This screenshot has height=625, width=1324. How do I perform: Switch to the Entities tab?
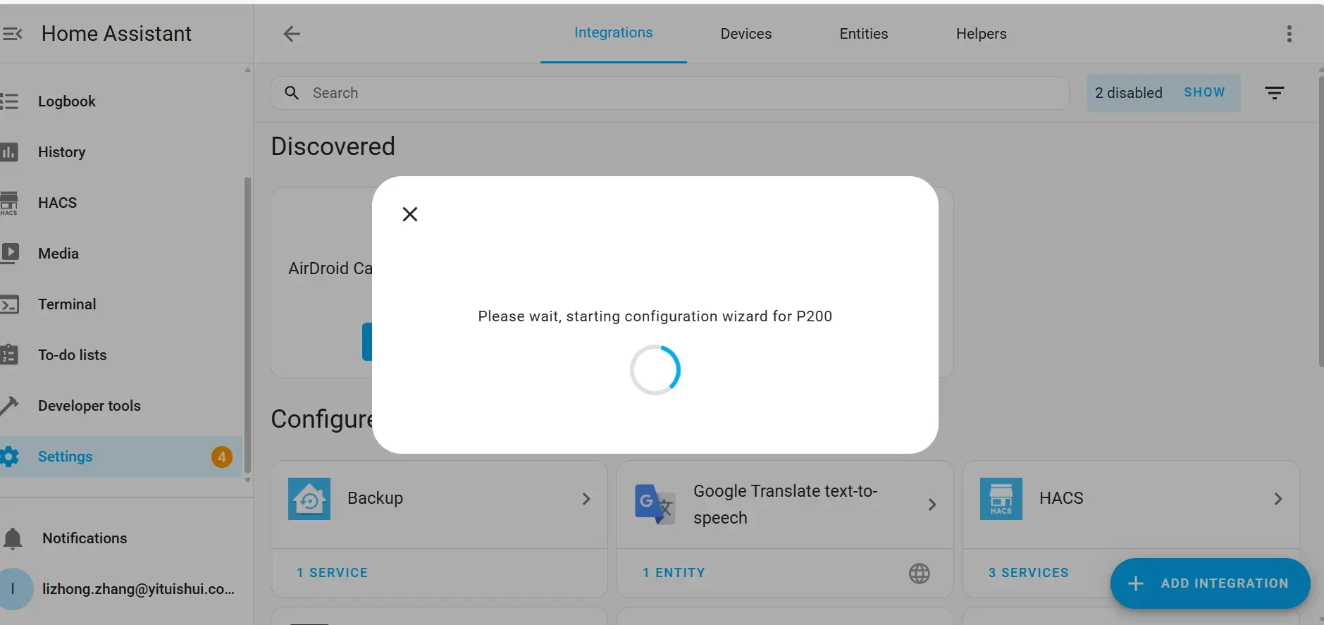[x=863, y=34]
